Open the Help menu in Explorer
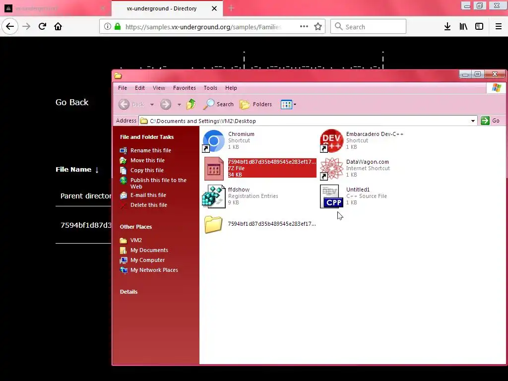Screen dimensions: 508x381 (231, 88)
